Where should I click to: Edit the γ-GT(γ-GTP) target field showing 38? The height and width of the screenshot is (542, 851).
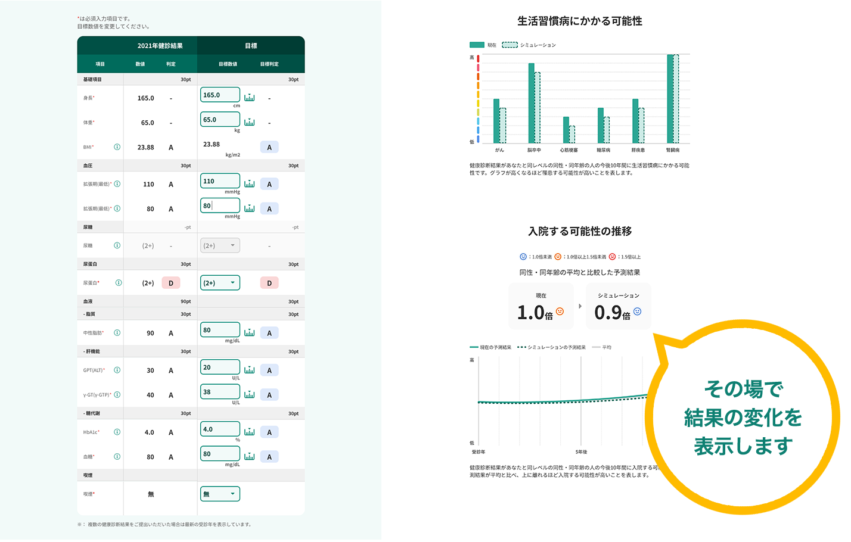220,392
